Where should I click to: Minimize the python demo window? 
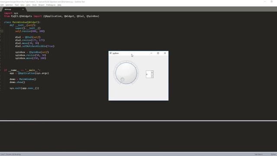[151, 53]
